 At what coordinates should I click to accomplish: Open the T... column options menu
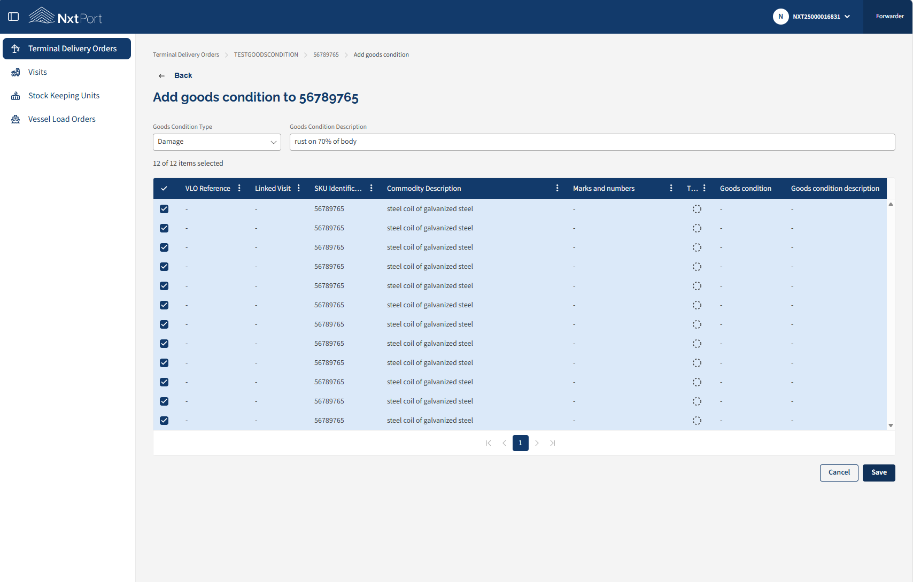pos(705,188)
